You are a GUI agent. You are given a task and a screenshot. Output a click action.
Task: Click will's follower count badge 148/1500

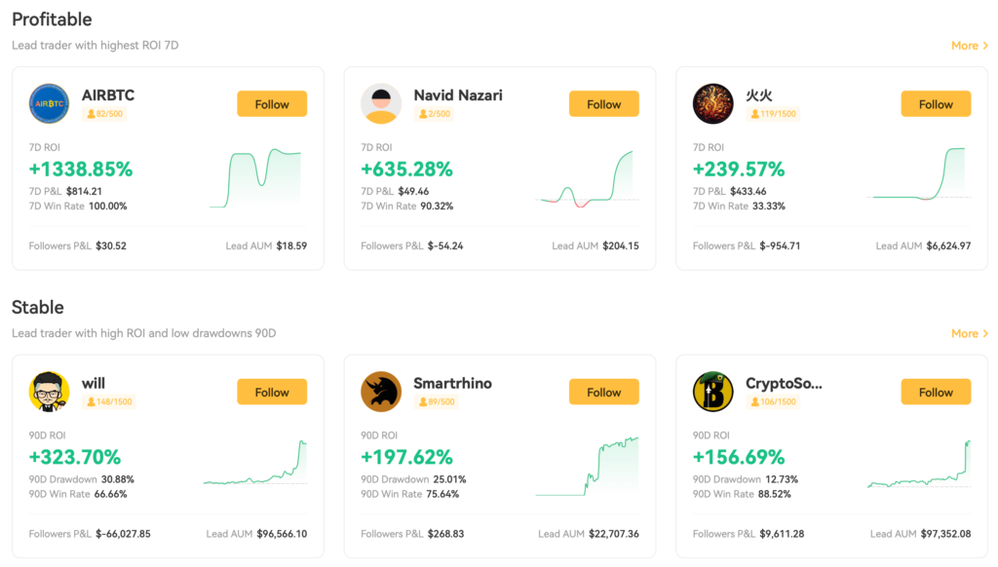pos(108,401)
